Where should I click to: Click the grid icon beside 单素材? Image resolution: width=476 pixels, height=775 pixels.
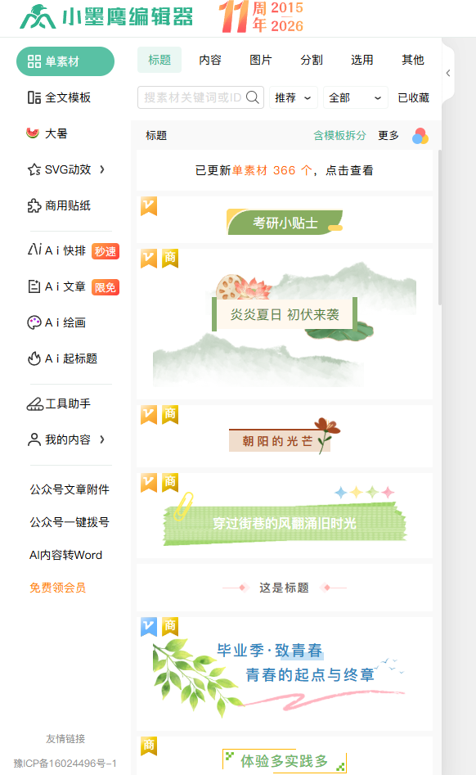pyautogui.click(x=34, y=61)
